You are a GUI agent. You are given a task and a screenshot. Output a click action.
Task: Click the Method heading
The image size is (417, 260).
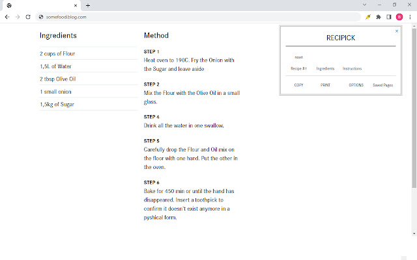coord(156,36)
